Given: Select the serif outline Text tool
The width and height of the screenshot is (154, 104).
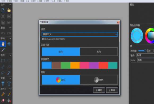Looking at the screenshot, I should pyautogui.click(x=9, y=84).
